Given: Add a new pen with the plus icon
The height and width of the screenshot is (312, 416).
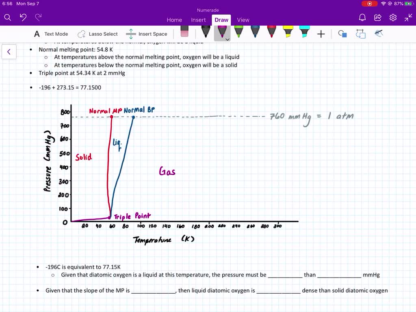Looking at the screenshot, I should pos(321,33).
